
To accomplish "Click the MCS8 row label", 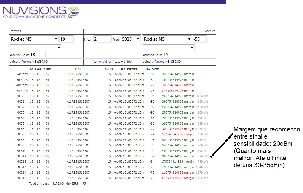I will coord(20,140).
